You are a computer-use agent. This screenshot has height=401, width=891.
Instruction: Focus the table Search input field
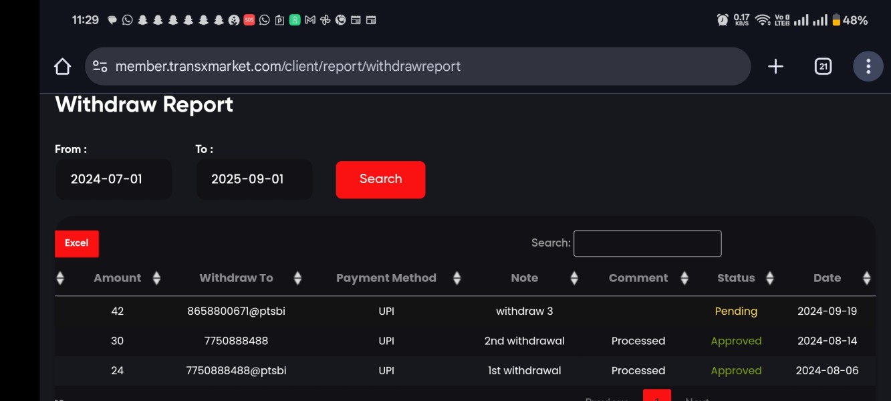pyautogui.click(x=647, y=243)
